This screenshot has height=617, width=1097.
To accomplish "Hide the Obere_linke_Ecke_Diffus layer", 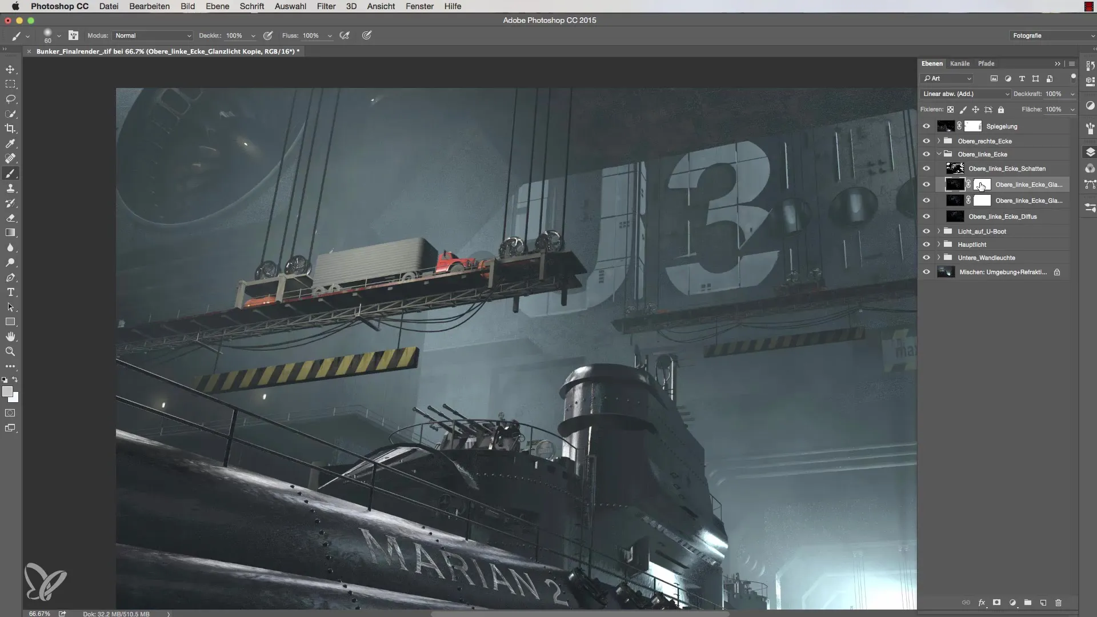I will click(x=926, y=217).
